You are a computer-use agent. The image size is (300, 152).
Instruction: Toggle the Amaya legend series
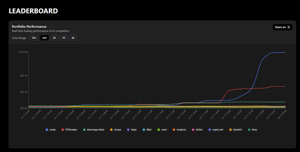click(115, 130)
